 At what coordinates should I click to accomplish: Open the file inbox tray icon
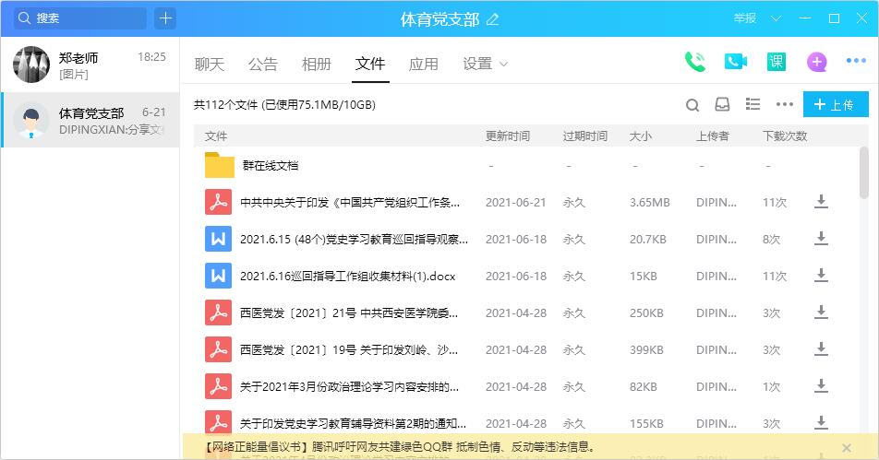tap(722, 105)
